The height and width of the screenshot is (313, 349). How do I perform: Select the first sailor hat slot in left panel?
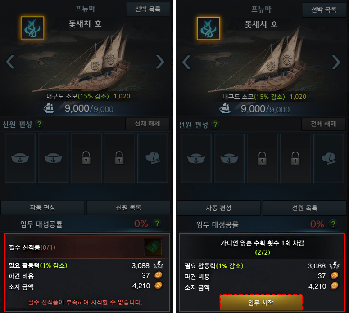(x=20, y=158)
